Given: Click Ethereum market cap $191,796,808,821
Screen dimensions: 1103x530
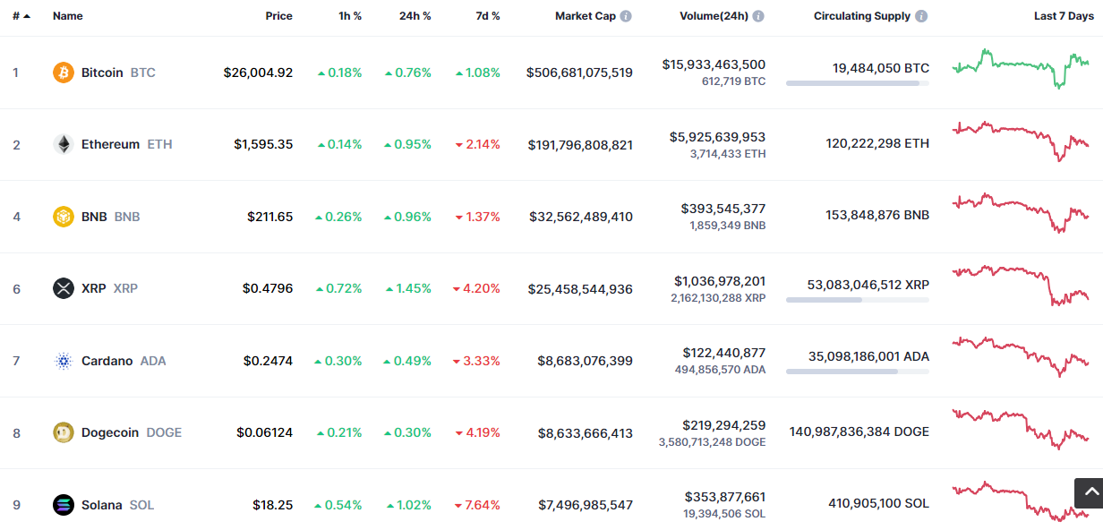Looking at the screenshot, I should (x=580, y=144).
